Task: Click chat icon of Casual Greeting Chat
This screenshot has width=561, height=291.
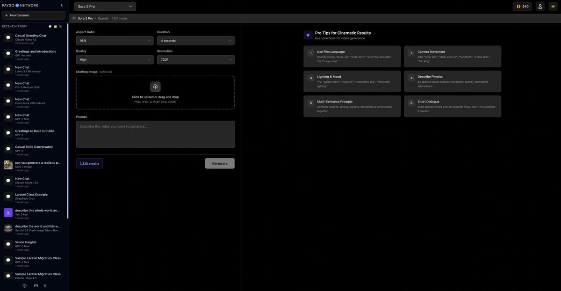Action: click(8, 37)
